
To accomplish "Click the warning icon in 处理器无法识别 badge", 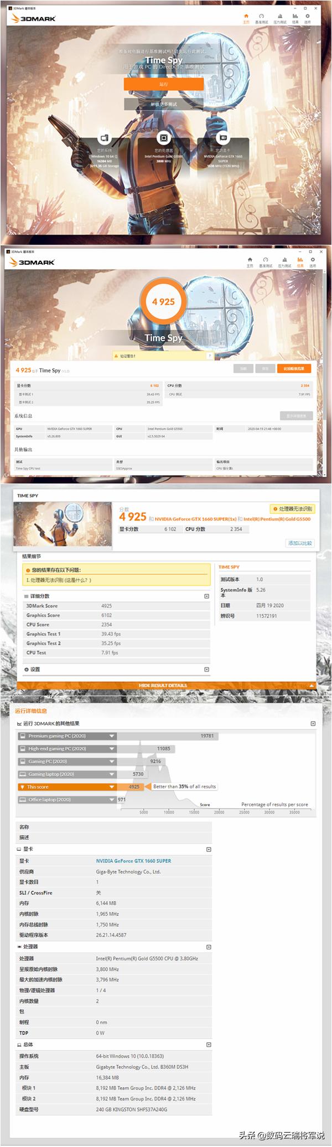I will tap(275, 508).
